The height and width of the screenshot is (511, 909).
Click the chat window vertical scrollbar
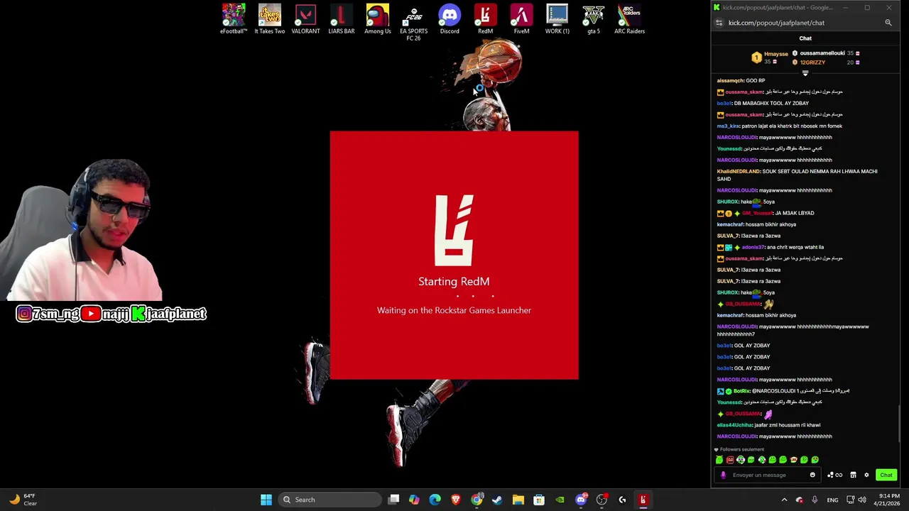(900, 423)
